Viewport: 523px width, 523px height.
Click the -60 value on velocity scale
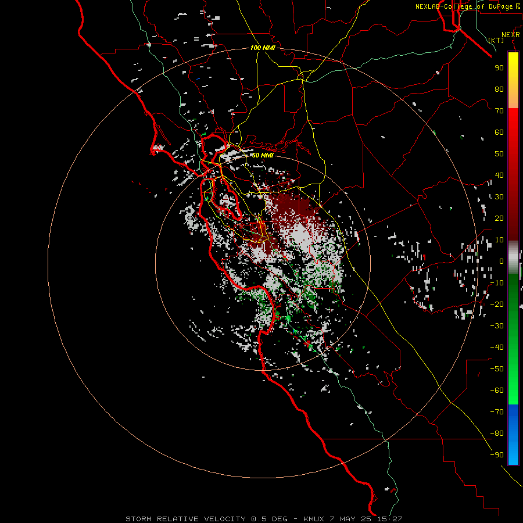(x=497, y=391)
